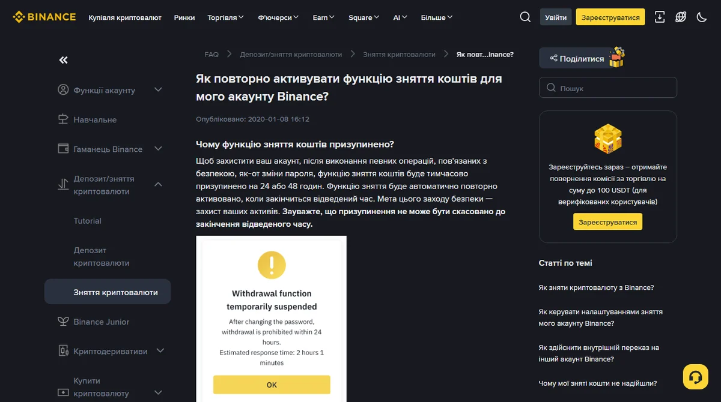Click the Увійти login button

click(556, 17)
